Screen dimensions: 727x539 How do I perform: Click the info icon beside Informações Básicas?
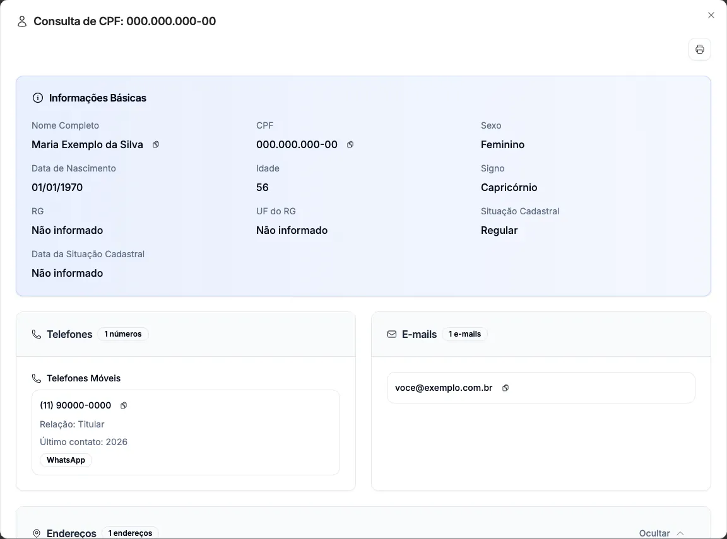(x=38, y=98)
